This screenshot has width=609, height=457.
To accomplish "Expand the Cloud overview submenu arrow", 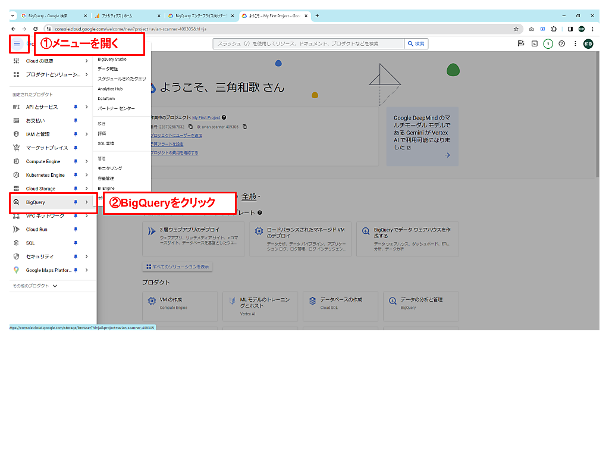I will pos(87,61).
